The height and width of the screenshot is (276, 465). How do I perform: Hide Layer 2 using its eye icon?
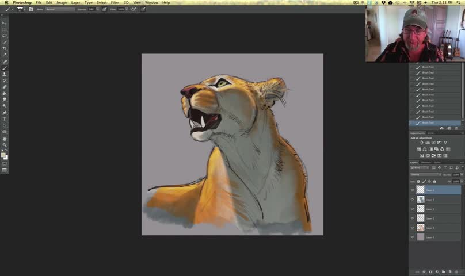tap(412, 218)
